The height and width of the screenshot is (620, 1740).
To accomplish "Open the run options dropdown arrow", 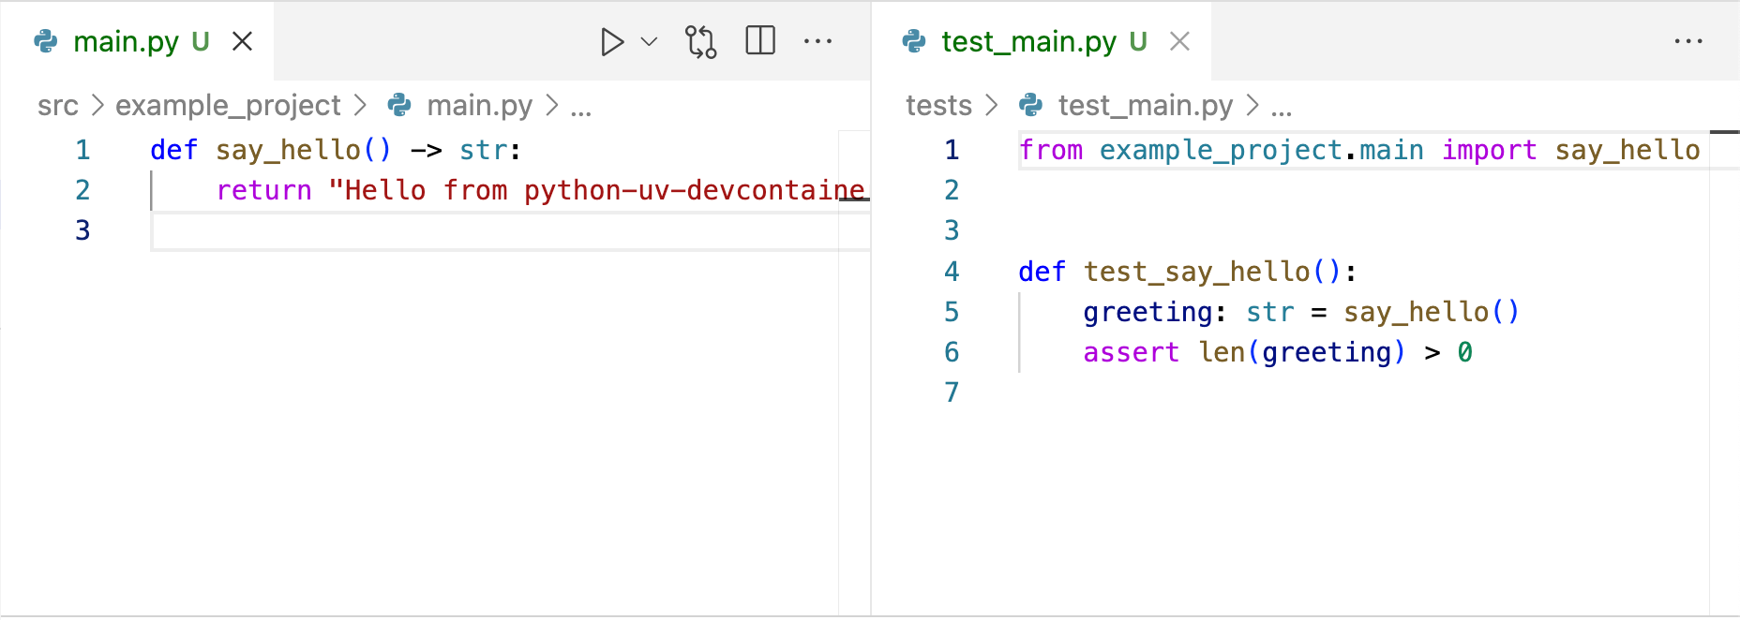I will (649, 42).
